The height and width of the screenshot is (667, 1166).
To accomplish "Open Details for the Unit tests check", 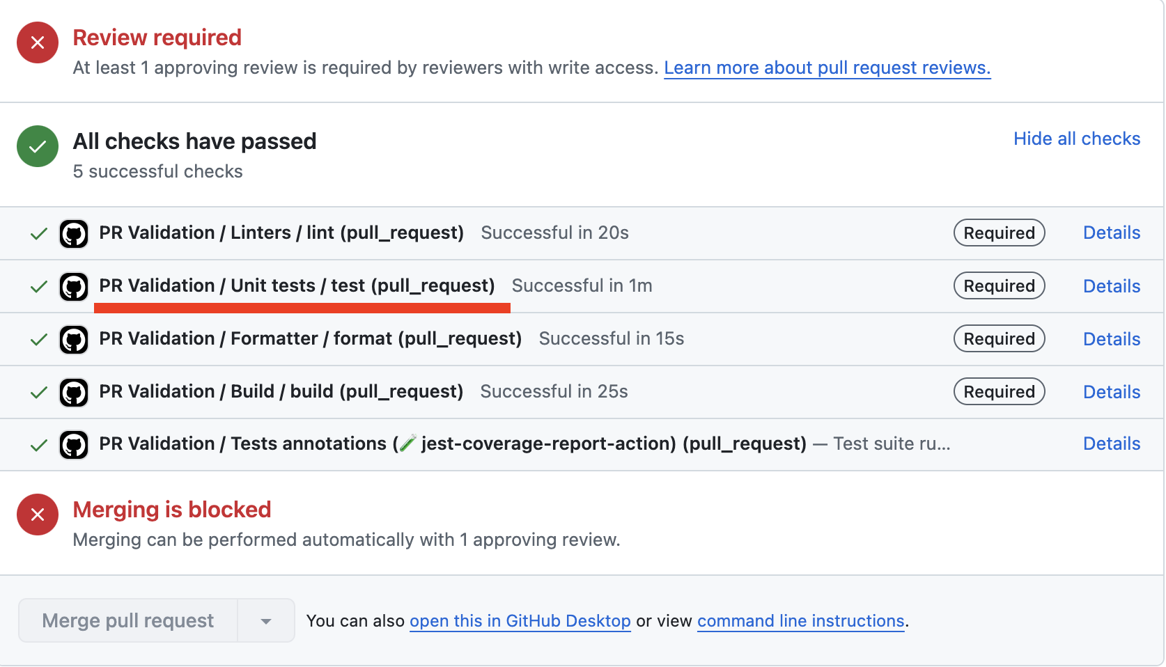I will point(1112,286).
